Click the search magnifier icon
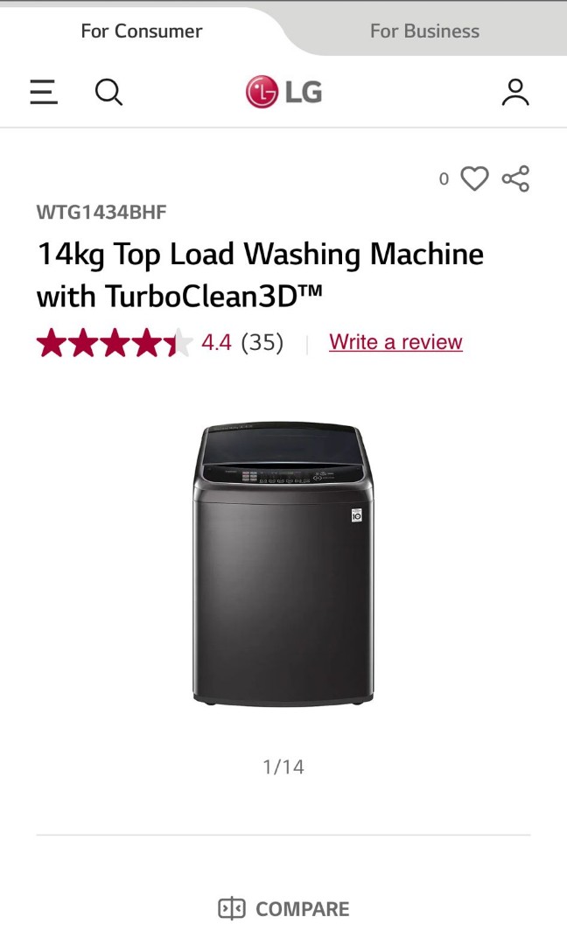 [109, 92]
